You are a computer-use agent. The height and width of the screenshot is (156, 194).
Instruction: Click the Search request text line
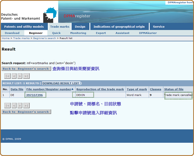[39, 63]
